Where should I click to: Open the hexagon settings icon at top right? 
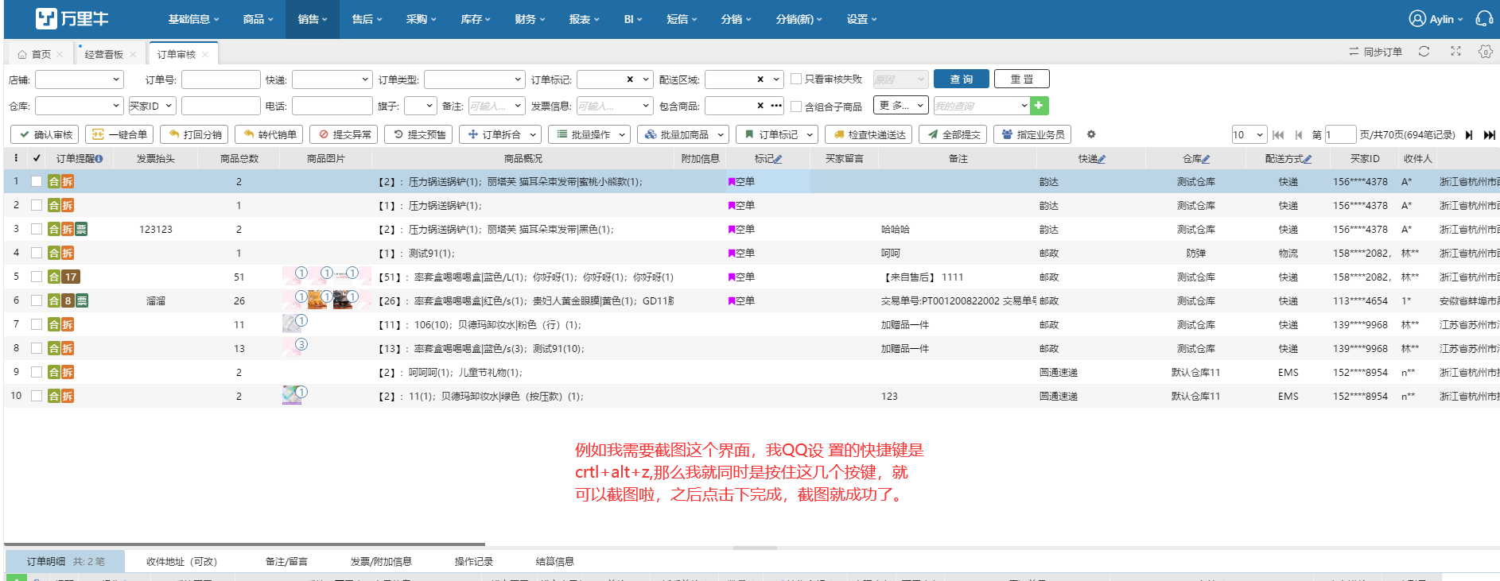pyautogui.click(x=1485, y=52)
